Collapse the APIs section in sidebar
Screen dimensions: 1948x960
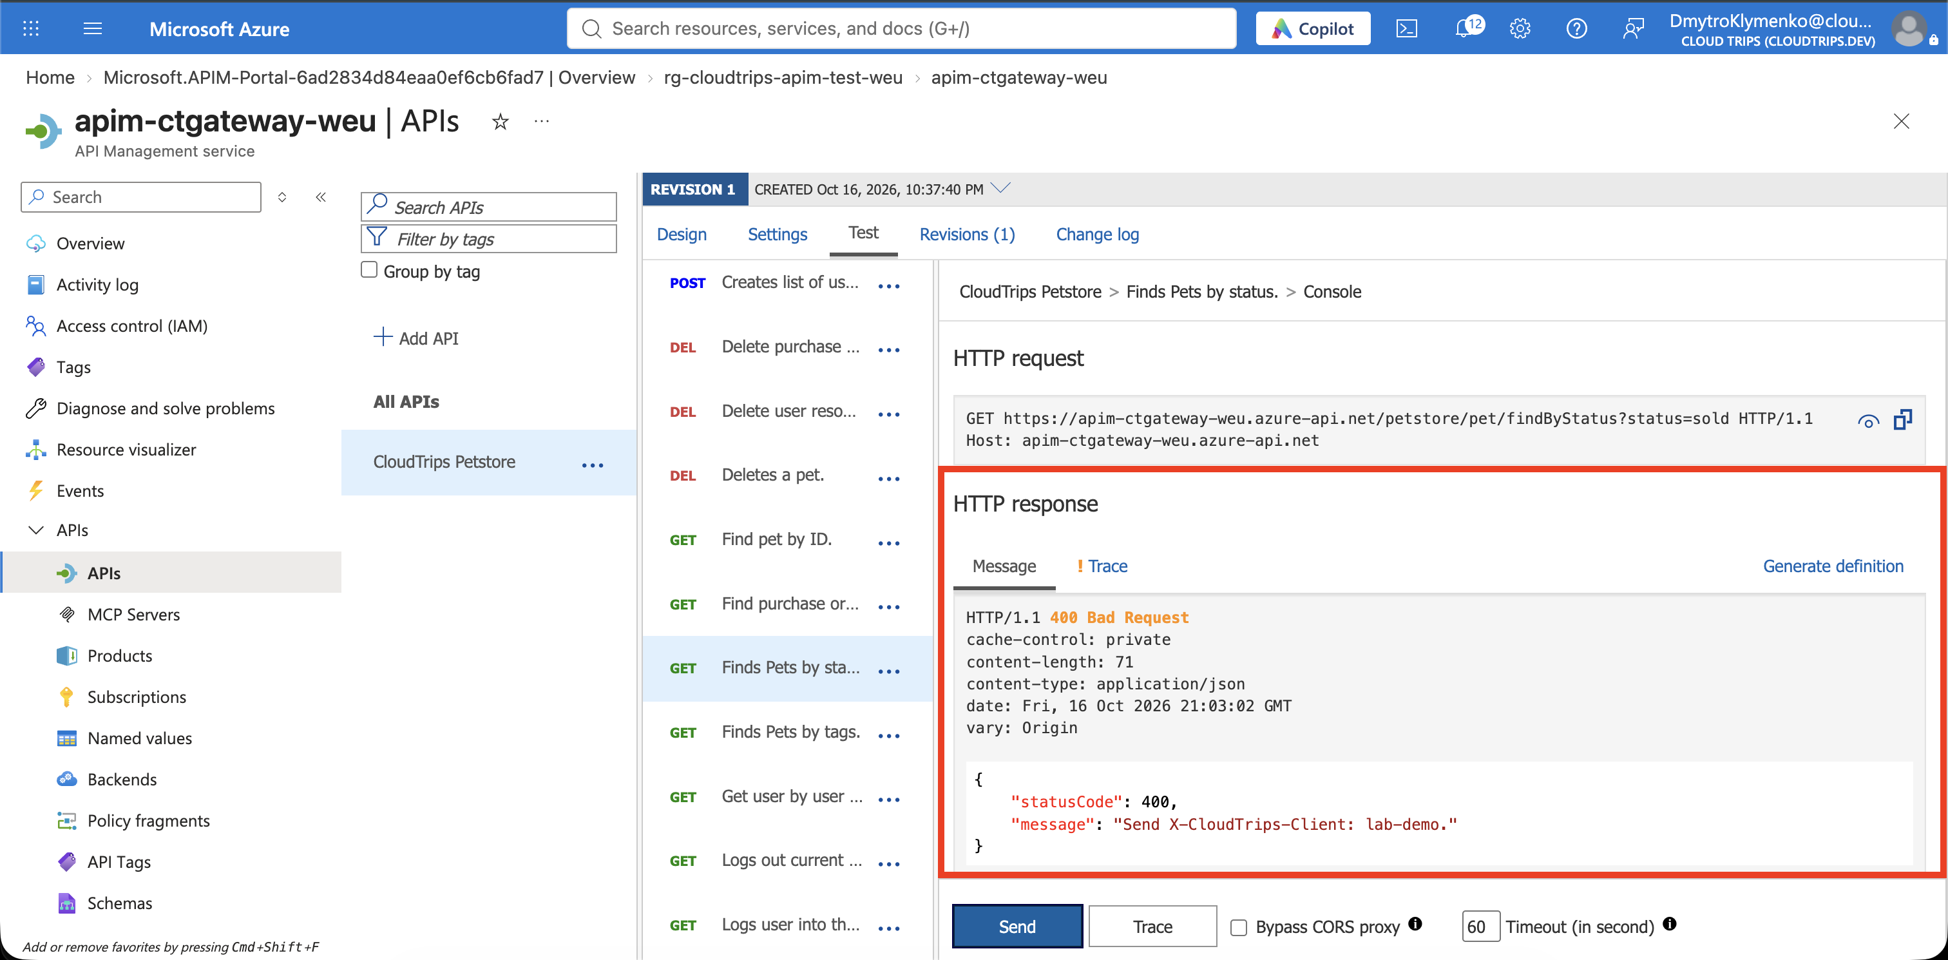pyautogui.click(x=35, y=530)
